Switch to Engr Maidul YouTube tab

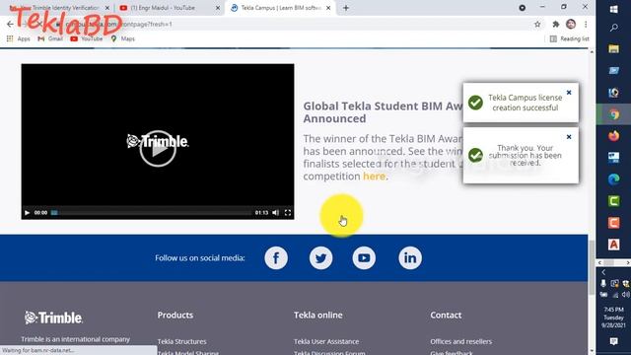click(163, 8)
